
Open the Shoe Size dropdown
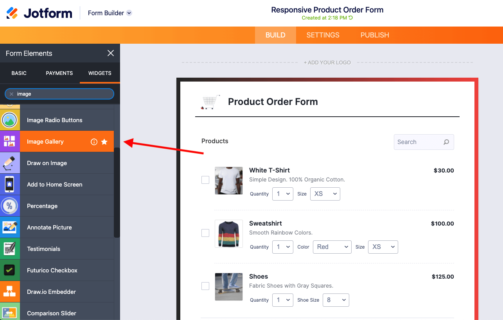[x=336, y=300]
